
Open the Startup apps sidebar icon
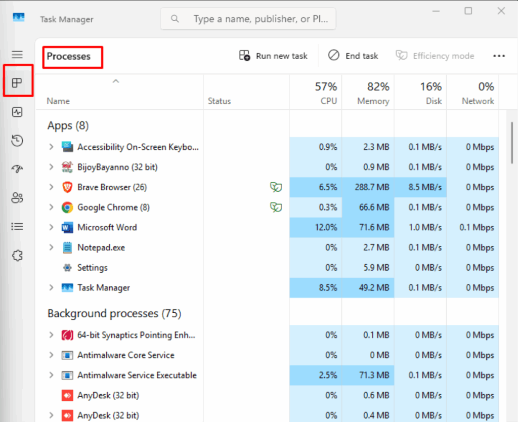(x=17, y=169)
